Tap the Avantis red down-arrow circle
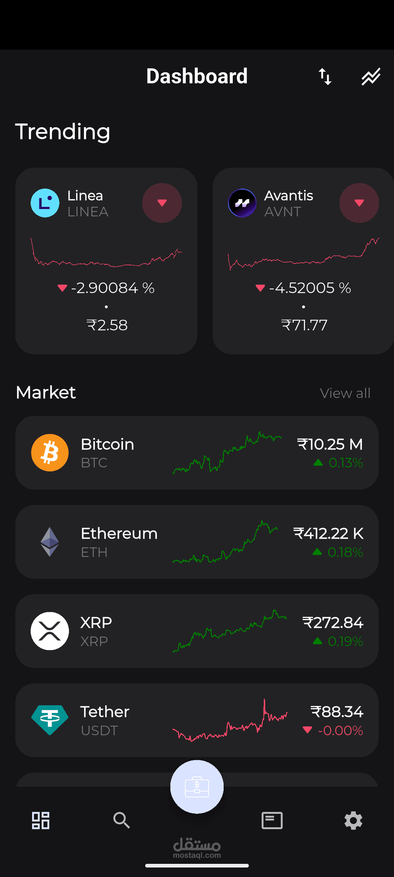Viewport: 394px width, 877px height. (359, 203)
